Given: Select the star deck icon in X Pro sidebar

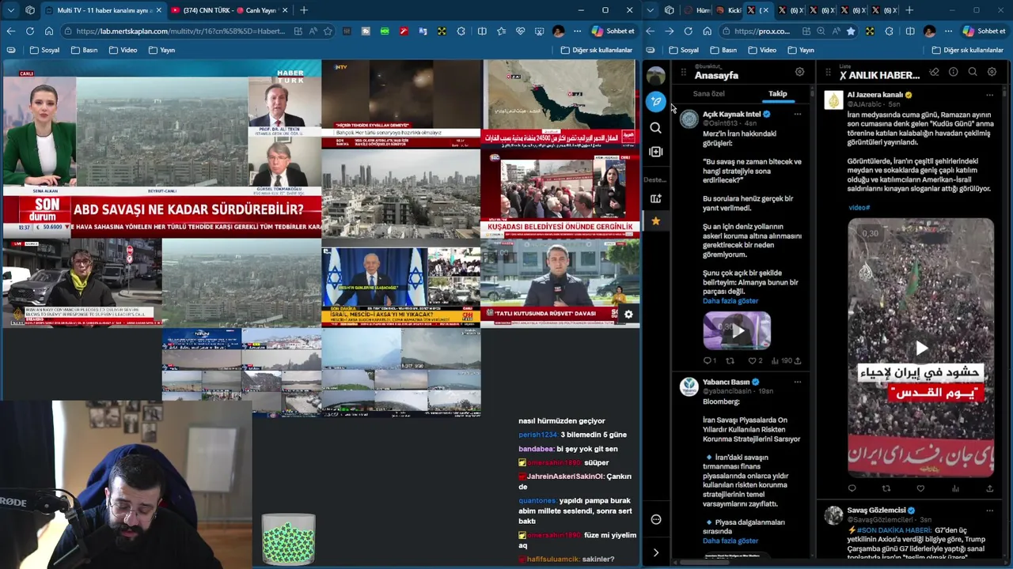Looking at the screenshot, I should point(655,221).
